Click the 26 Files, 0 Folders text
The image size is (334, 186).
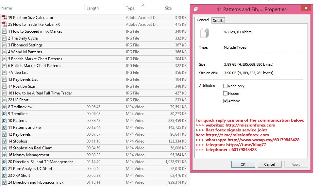[x=237, y=32]
